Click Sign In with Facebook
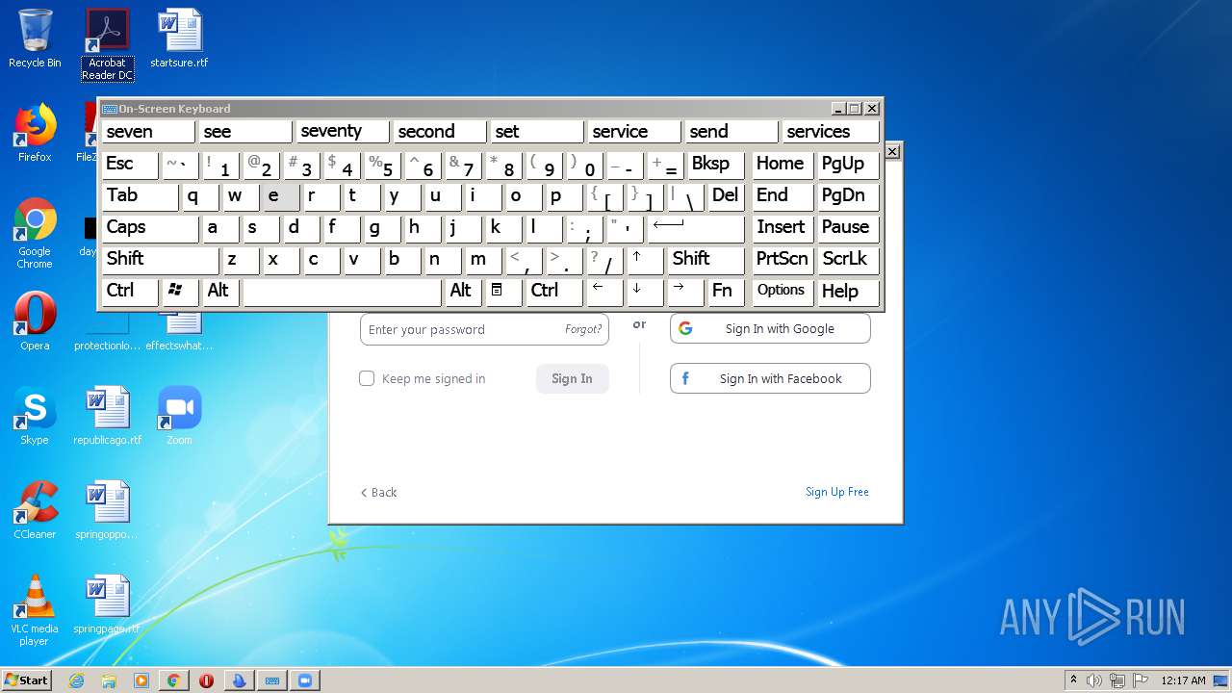 (x=770, y=378)
